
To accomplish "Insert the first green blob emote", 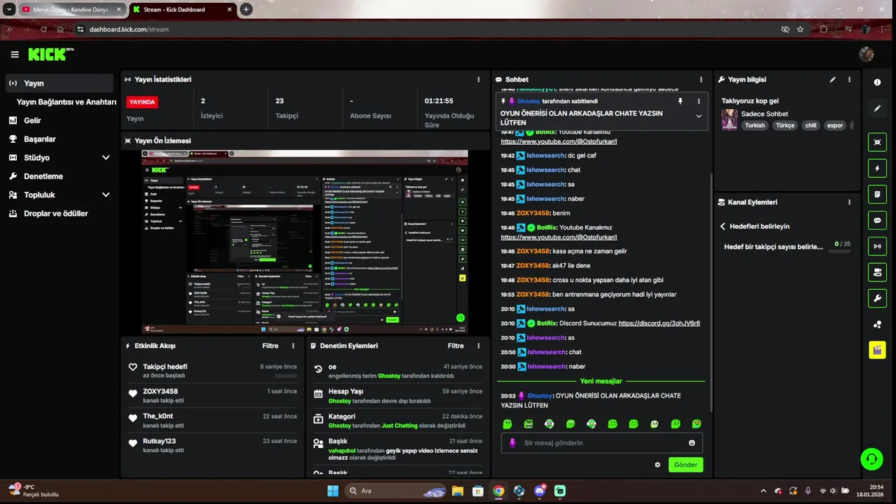I will pyautogui.click(x=507, y=423).
